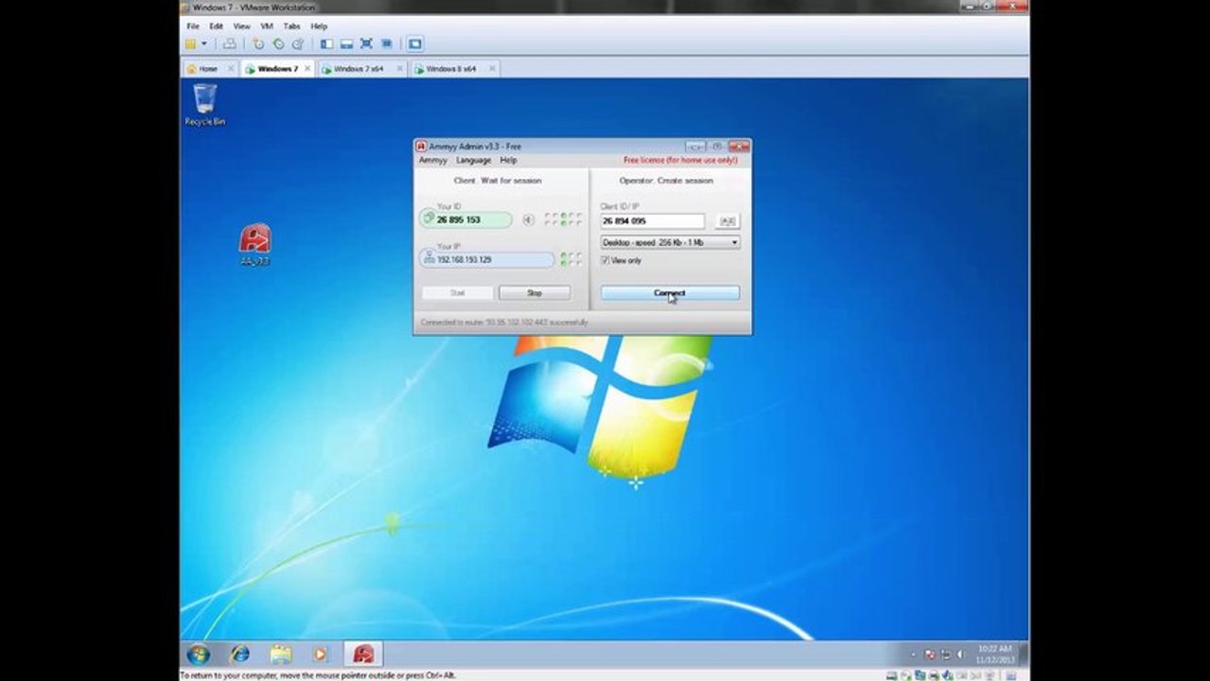The height and width of the screenshot is (681, 1210).
Task: Open the VMware VM menu
Action: (x=267, y=26)
